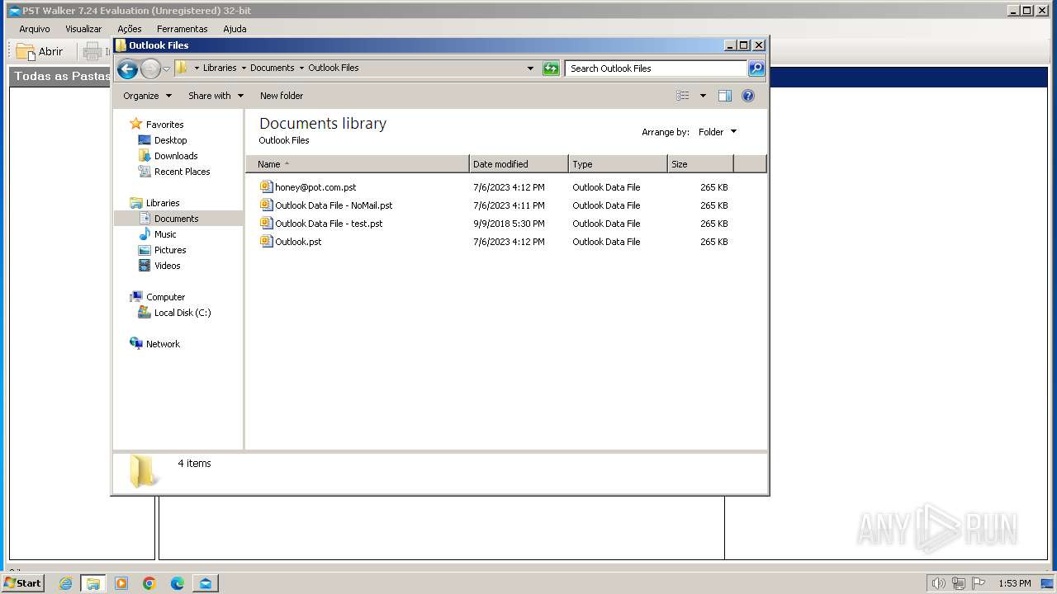Select Downloads in the navigation pane
1057x594 pixels.
pyautogui.click(x=176, y=156)
